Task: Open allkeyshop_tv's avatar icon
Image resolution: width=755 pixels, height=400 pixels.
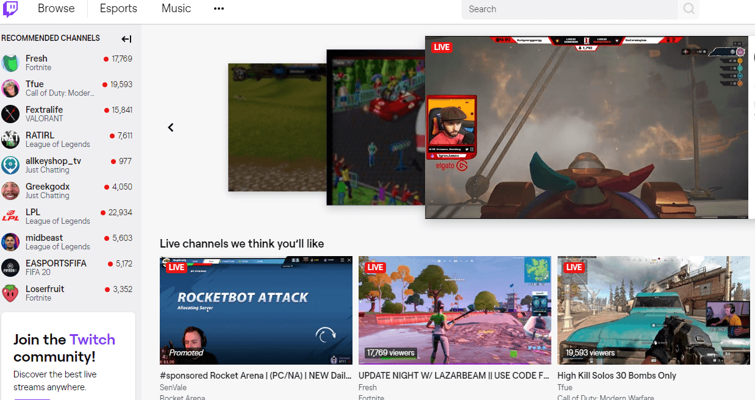Action: point(10,165)
